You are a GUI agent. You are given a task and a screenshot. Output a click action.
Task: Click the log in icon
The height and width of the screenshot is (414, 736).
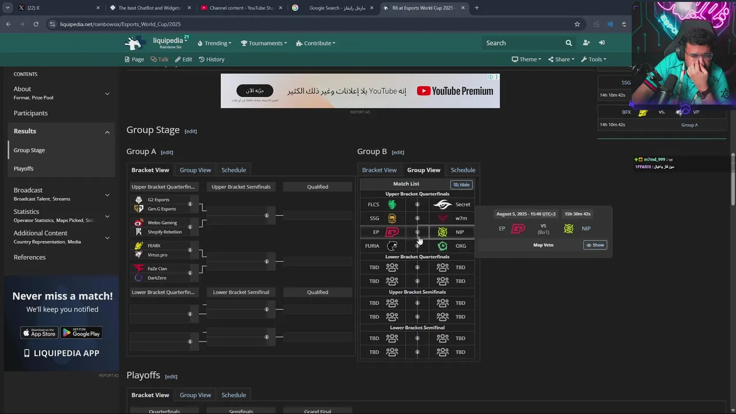click(x=601, y=43)
